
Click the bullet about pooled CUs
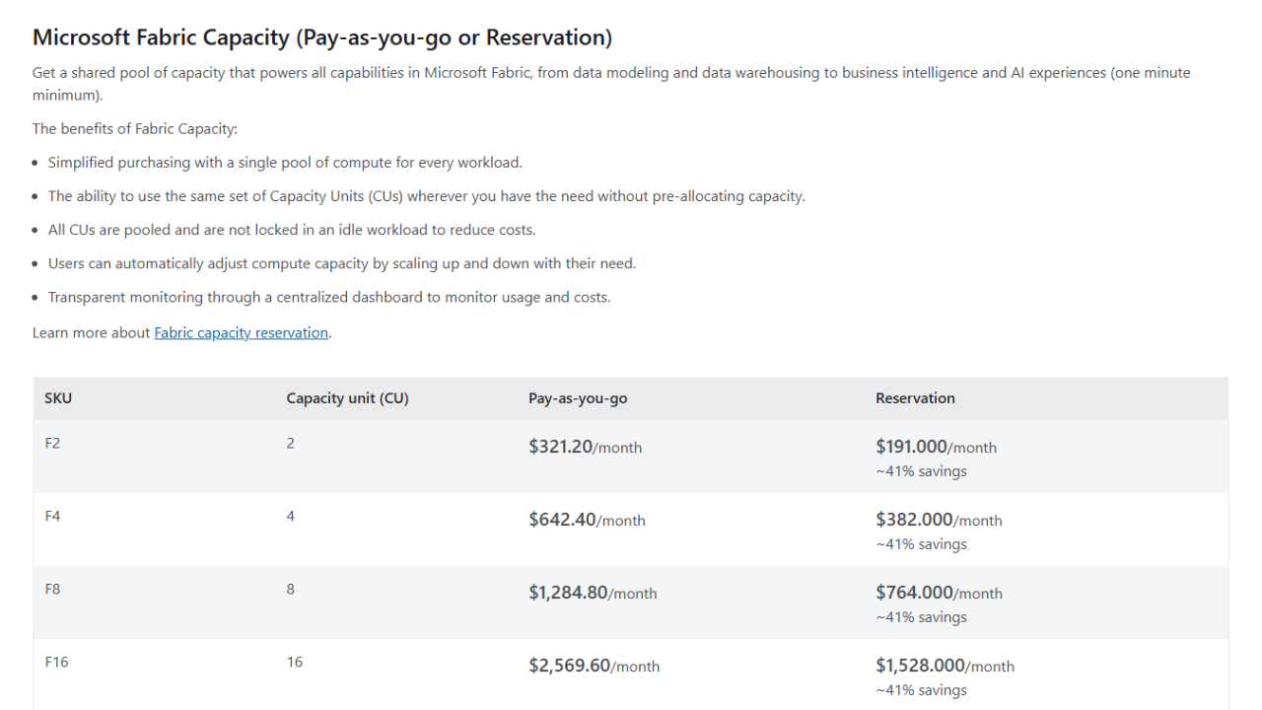(292, 230)
